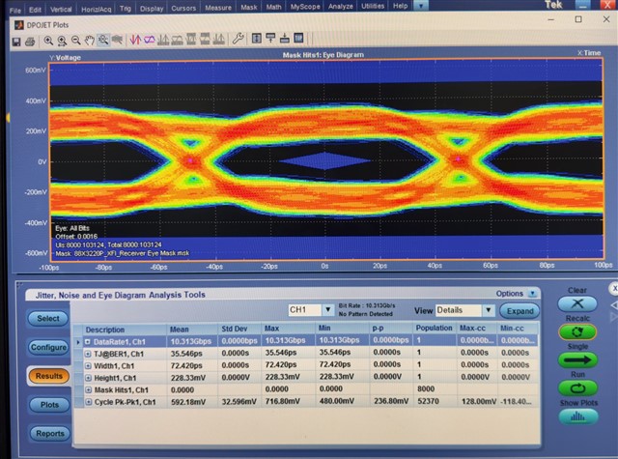Click the third layout icon right of the wrench
Viewport: 618px width, 459px height.
(x=285, y=39)
